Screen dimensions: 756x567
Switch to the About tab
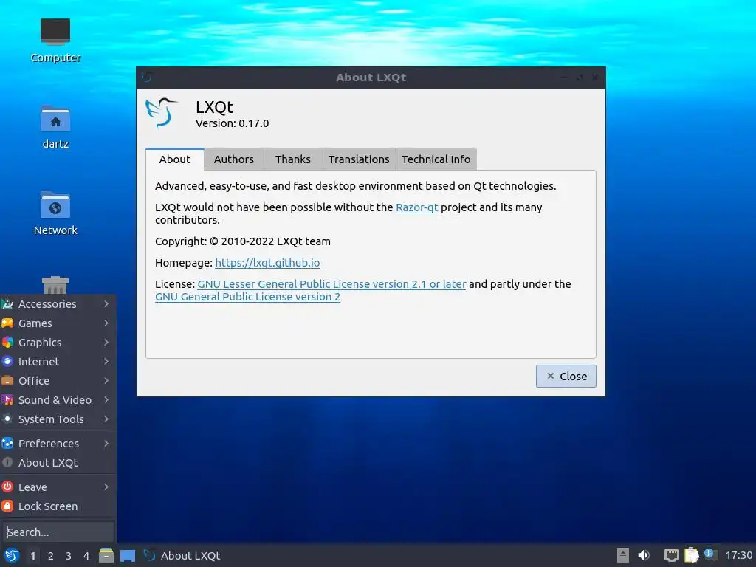point(174,159)
